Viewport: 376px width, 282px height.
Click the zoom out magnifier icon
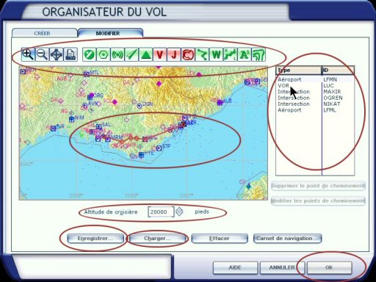click(x=42, y=54)
